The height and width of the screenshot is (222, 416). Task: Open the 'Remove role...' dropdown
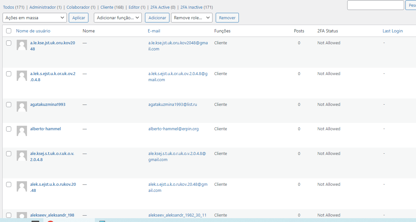click(x=192, y=18)
